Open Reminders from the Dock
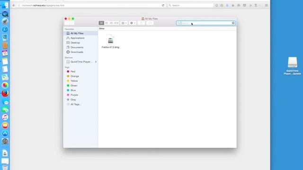Viewport: 303px width, 170px height. point(5,69)
